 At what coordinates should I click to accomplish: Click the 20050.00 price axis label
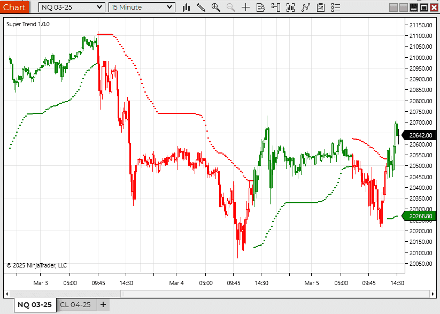click(x=421, y=264)
